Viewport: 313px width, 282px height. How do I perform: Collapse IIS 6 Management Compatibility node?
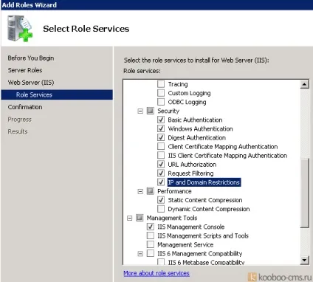point(140,254)
